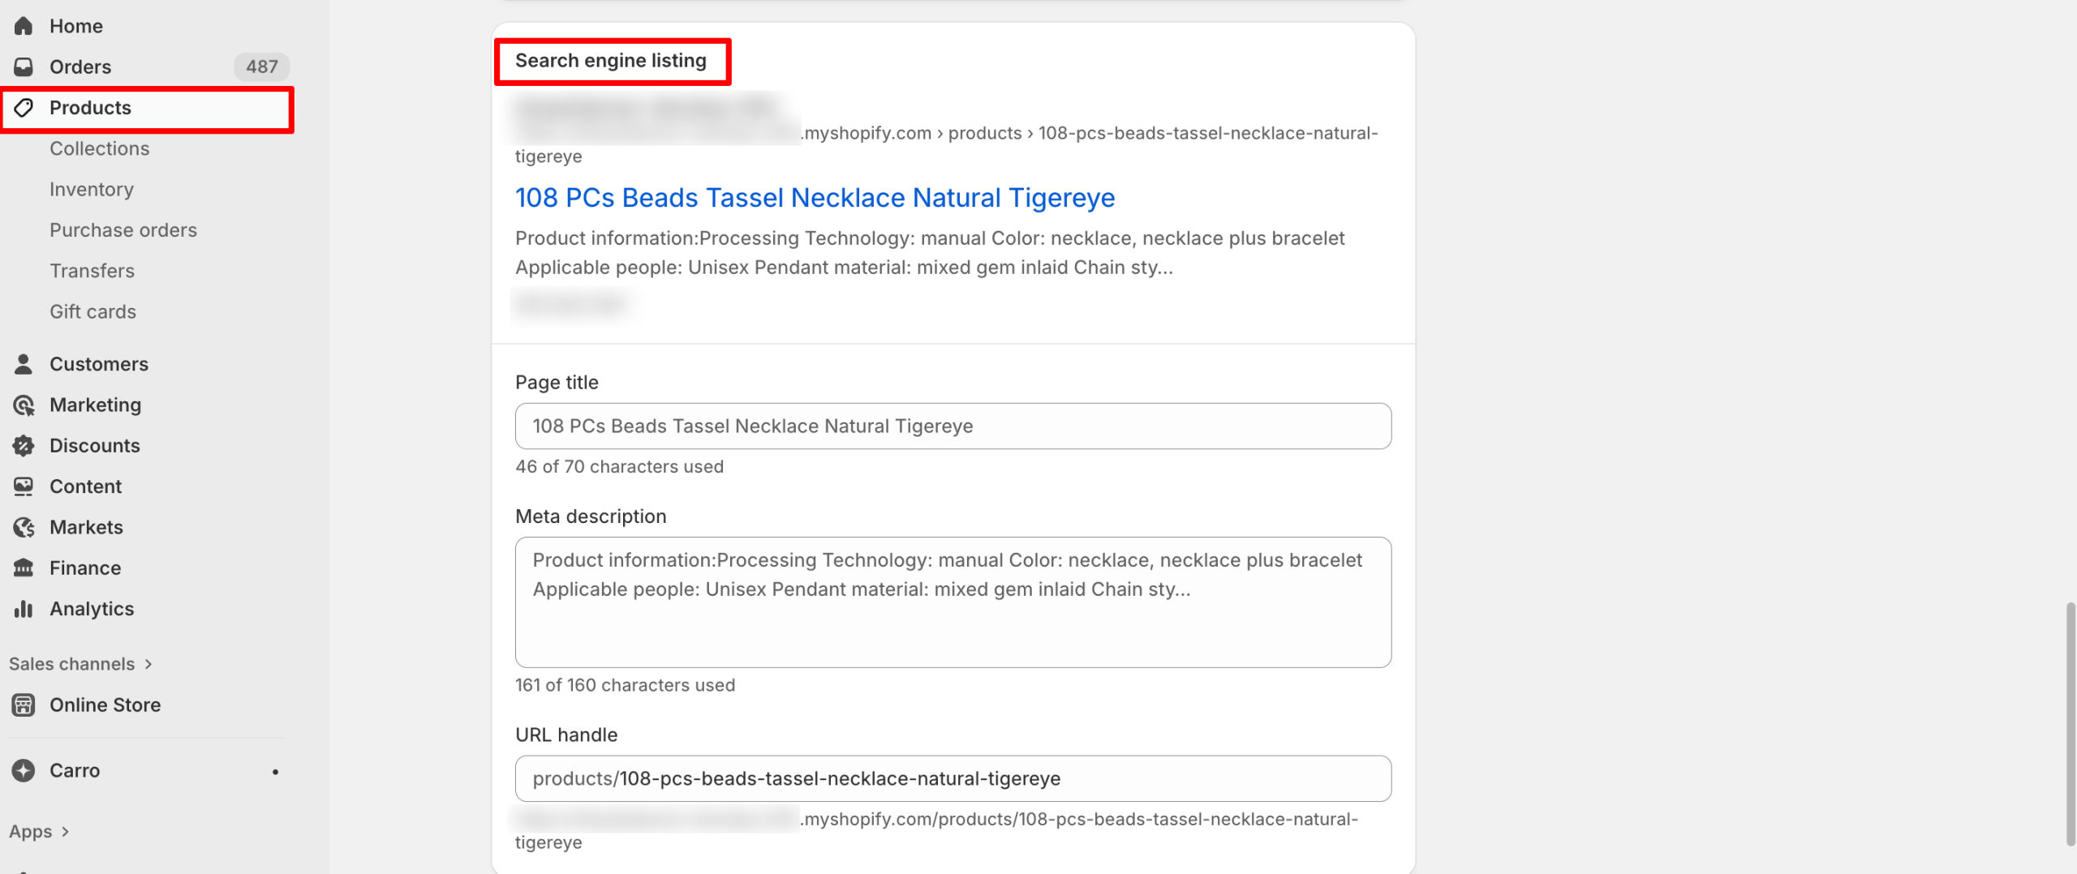Open the Collections page
The width and height of the screenshot is (2077, 874).
99,148
